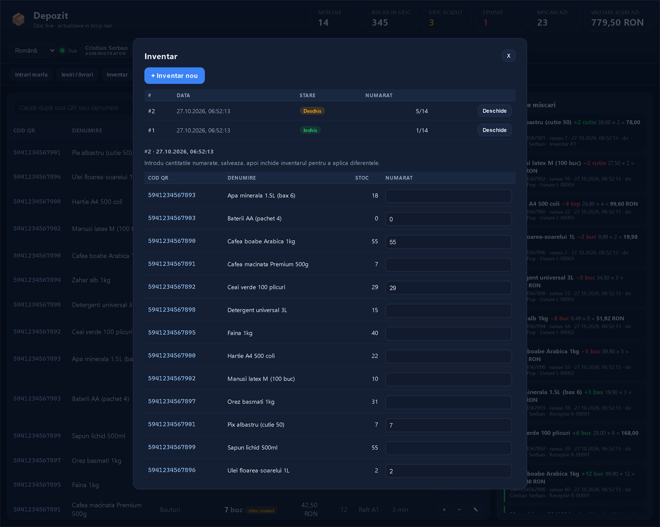
Task: Click the Cristian Serban administrator label
Action: click(106, 50)
